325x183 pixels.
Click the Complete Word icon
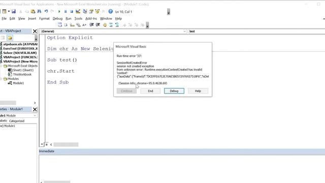84,25
